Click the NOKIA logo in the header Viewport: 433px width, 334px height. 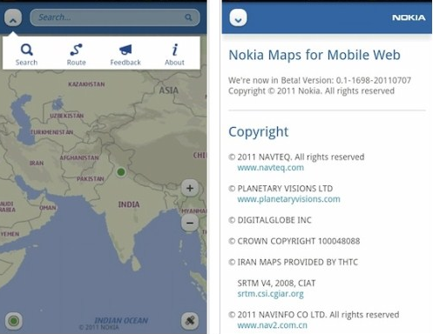click(409, 17)
